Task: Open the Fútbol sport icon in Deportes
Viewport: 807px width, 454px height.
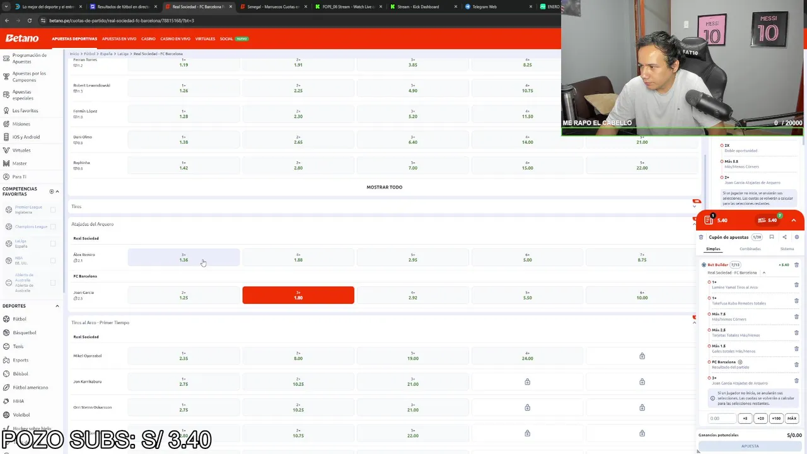Action: tap(6, 319)
